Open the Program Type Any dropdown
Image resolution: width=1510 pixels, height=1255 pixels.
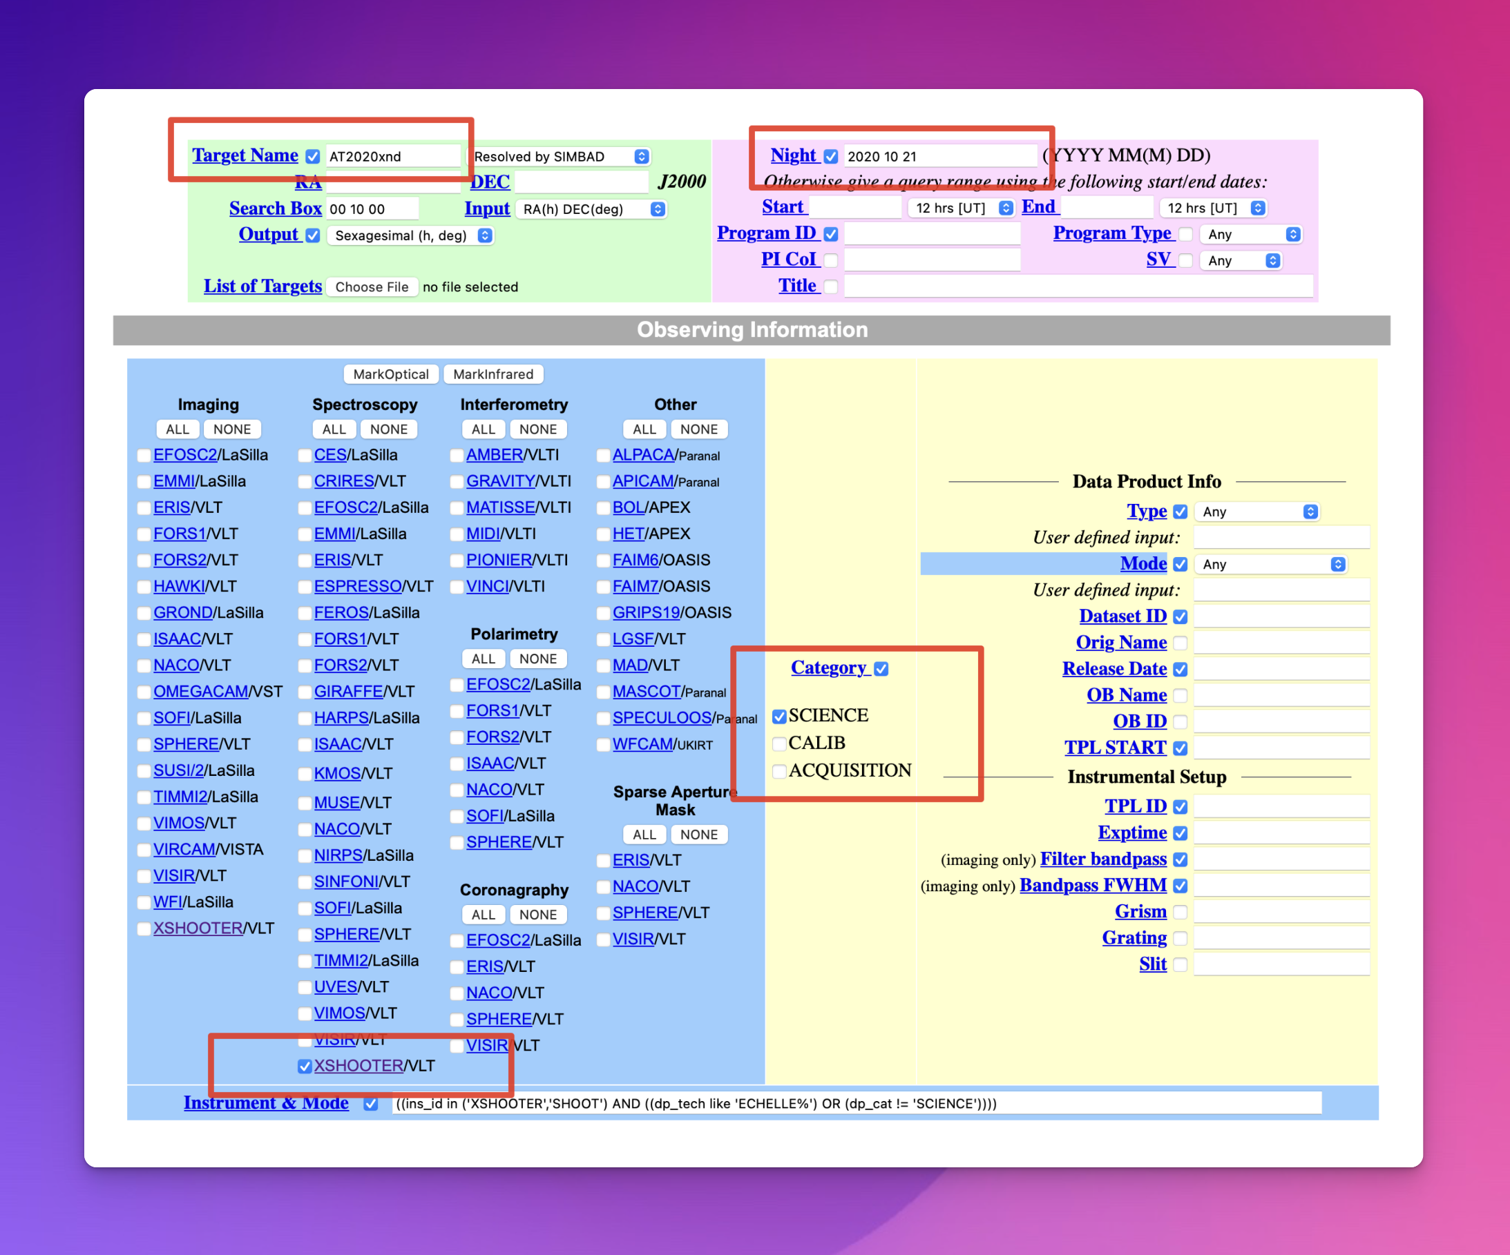(1251, 234)
